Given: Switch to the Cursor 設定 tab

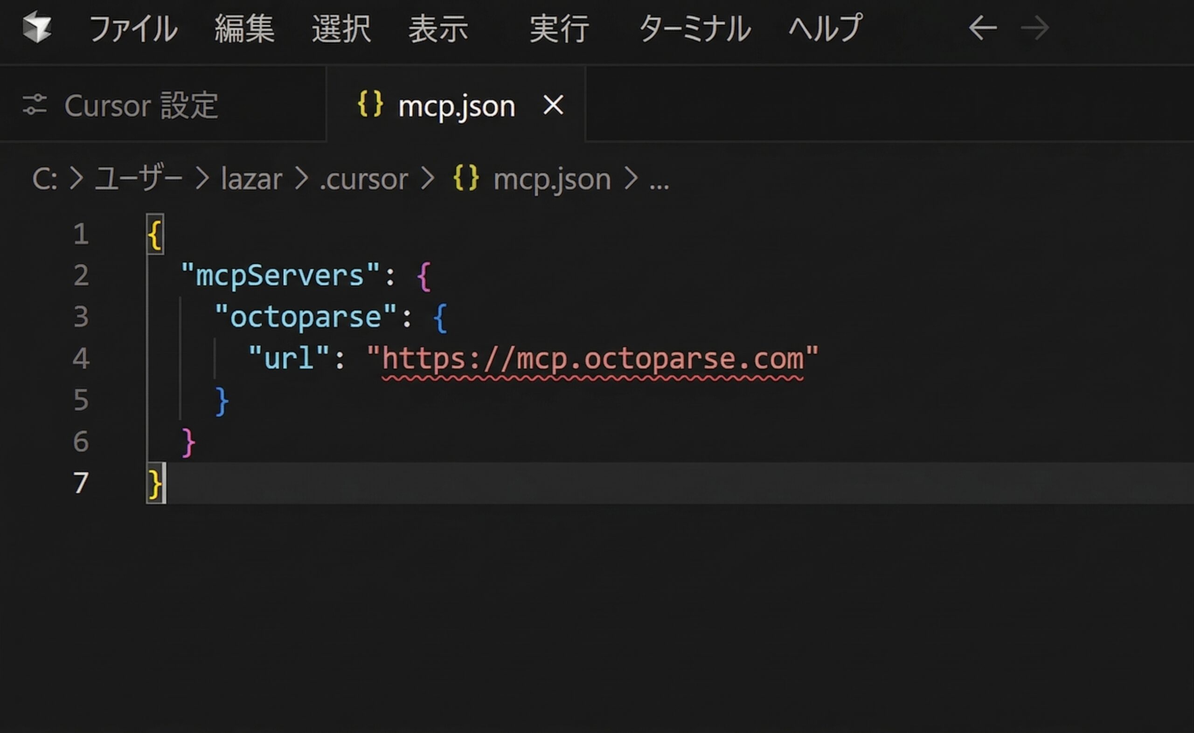Looking at the screenshot, I should 163,105.
